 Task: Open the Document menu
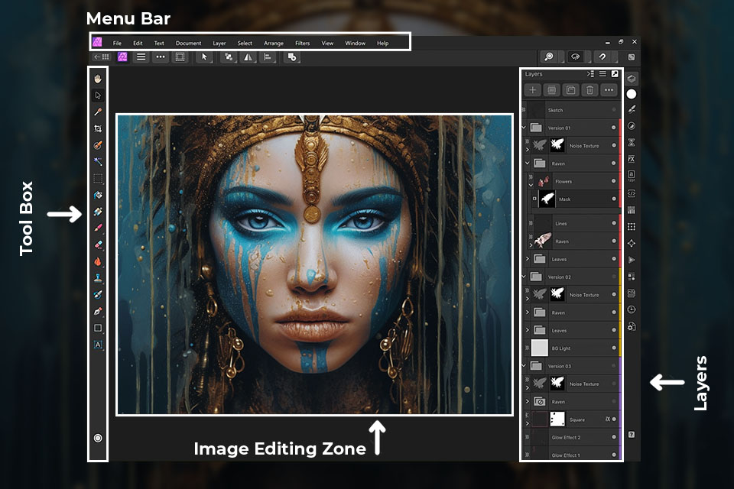[x=188, y=43]
